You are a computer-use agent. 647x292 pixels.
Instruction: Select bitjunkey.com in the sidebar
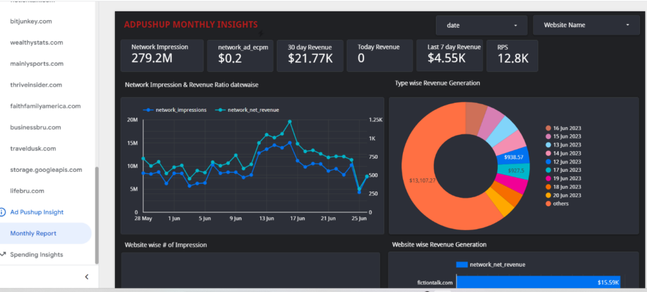pyautogui.click(x=31, y=21)
